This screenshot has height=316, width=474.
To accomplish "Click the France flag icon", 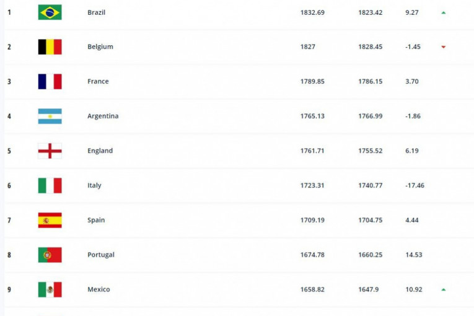I will point(50,82).
